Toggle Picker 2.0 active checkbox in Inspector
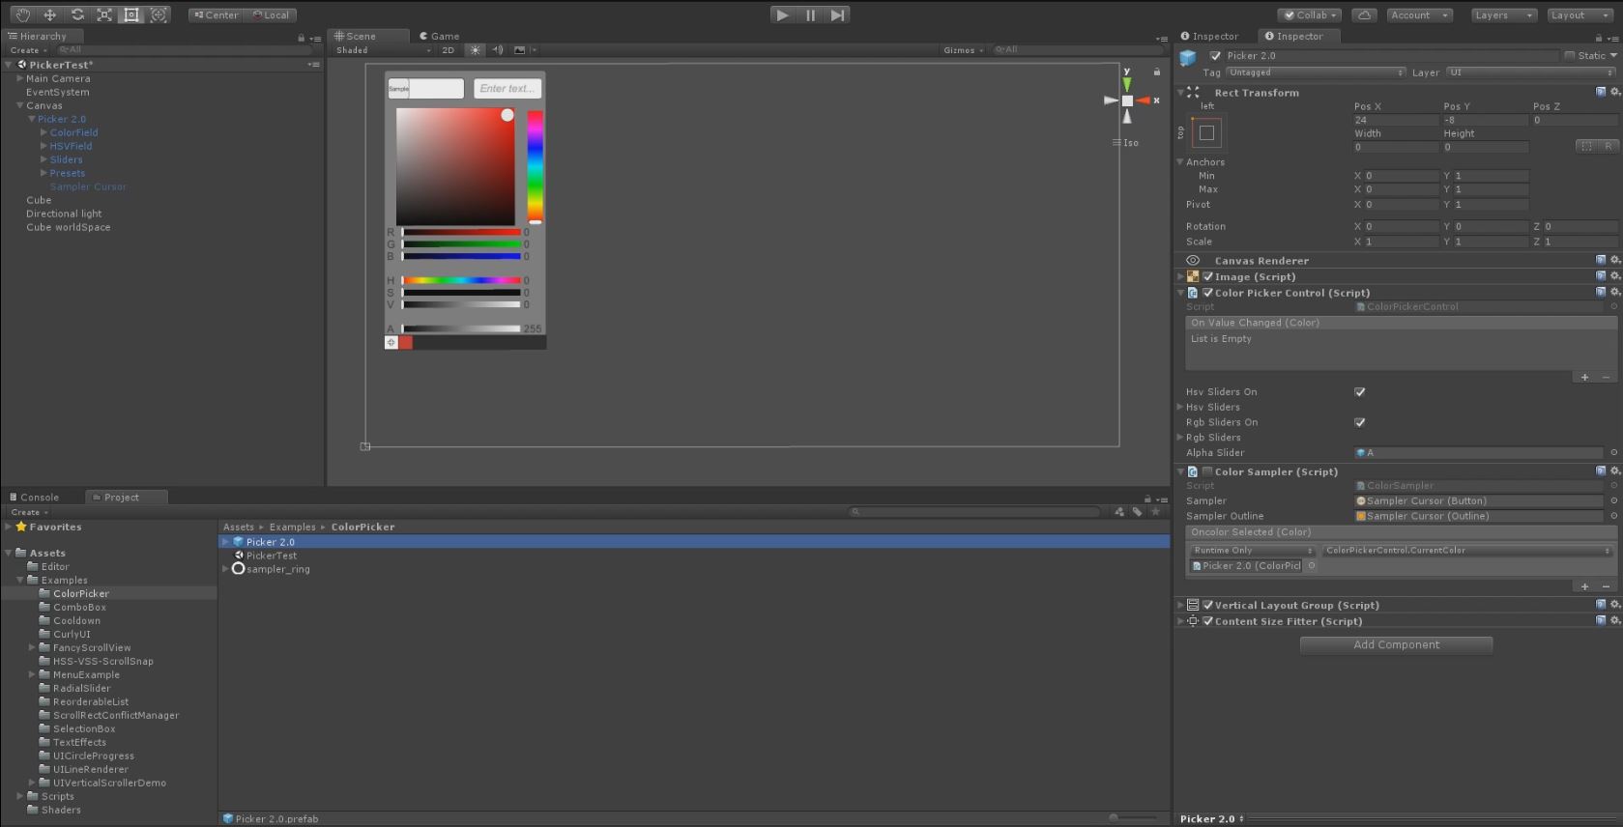1623x827 pixels. click(1215, 56)
